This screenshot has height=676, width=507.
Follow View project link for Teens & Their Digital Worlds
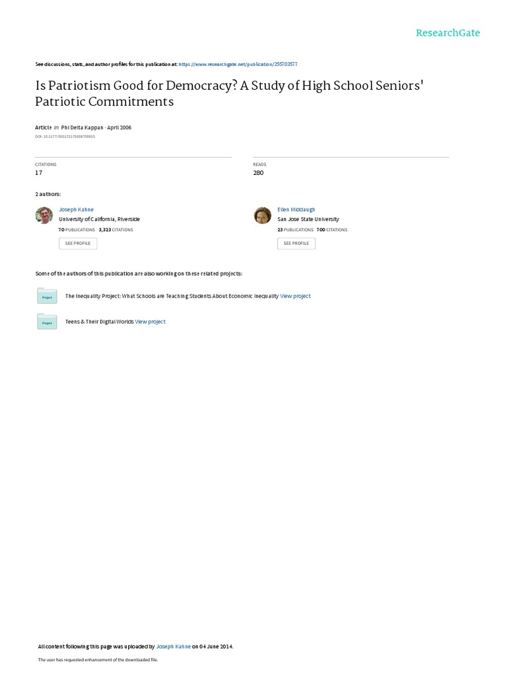(x=151, y=321)
